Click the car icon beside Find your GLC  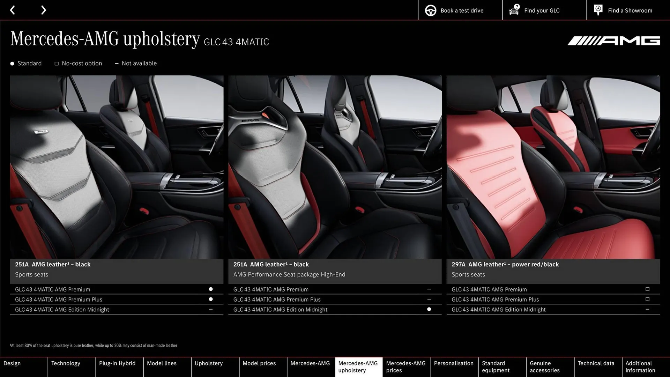pos(514,10)
